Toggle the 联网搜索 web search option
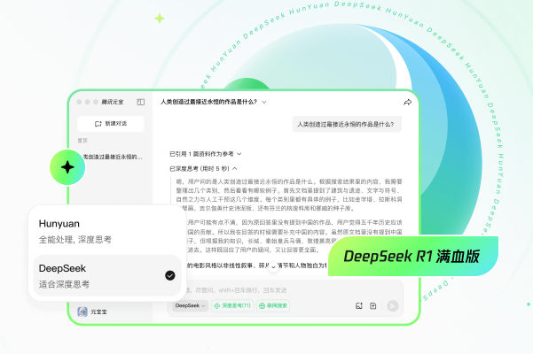This screenshot has width=533, height=354. pyautogui.click(x=273, y=305)
